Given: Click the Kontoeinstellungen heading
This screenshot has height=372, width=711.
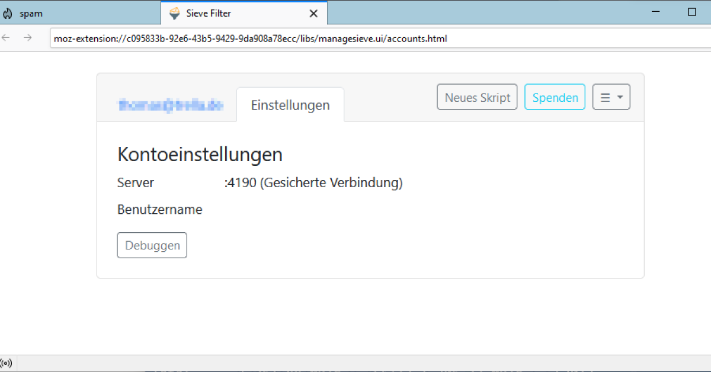Looking at the screenshot, I should (200, 155).
